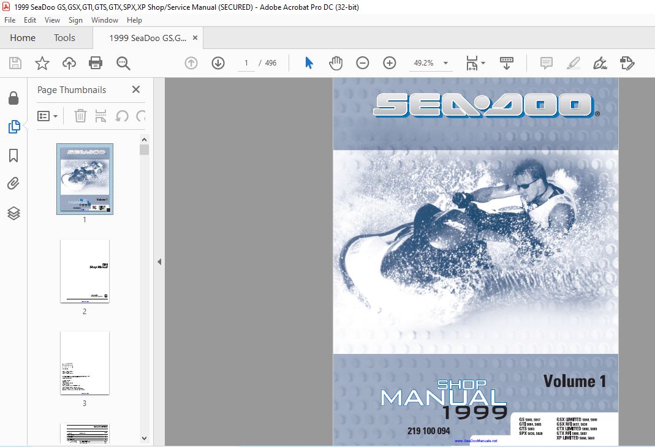Click the Save file icon

tap(15, 63)
